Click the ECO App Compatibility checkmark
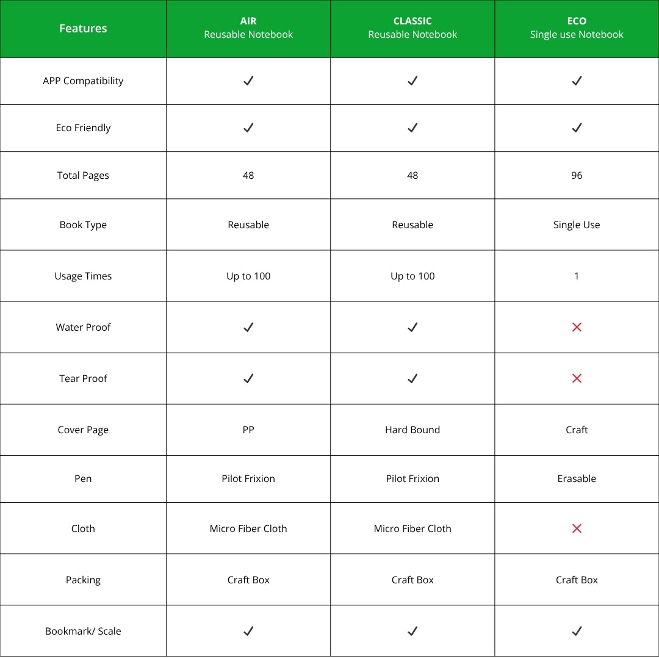 (577, 81)
